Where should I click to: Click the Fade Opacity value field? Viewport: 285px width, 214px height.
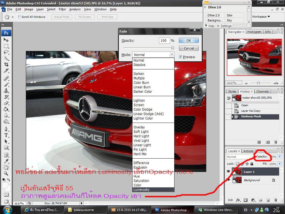164,41
